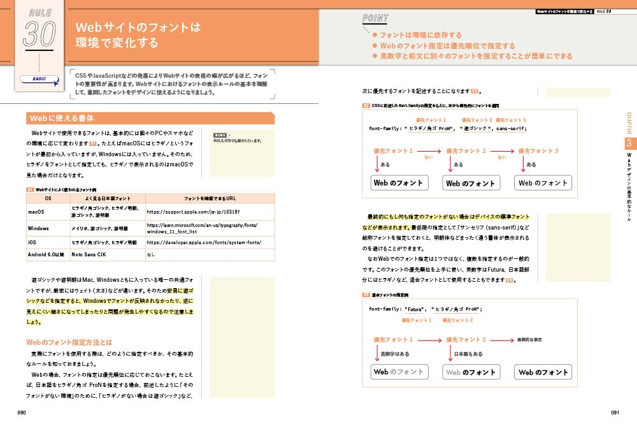637x424 pixels.
Task: Click the "よく見る日本語フォント" column header
Action: tap(108, 198)
